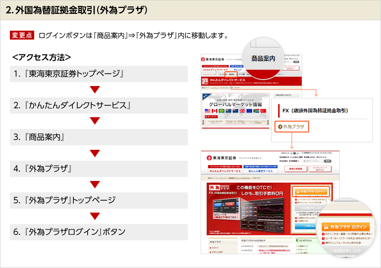Click the first news link under 外為プラザからのお知らせ
381x268 pixels.
point(273,246)
